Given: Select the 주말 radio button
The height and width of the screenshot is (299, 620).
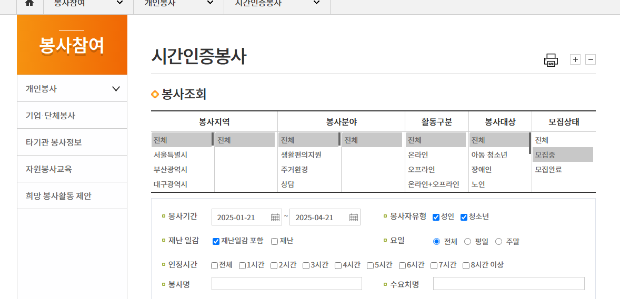Looking at the screenshot, I should (x=498, y=241).
